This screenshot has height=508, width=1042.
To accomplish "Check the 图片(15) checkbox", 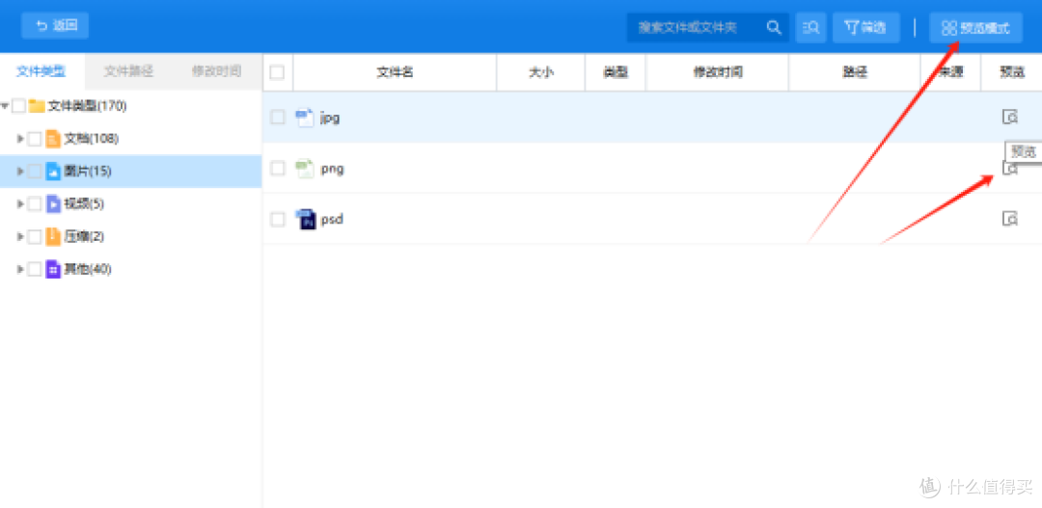I will tap(35, 172).
